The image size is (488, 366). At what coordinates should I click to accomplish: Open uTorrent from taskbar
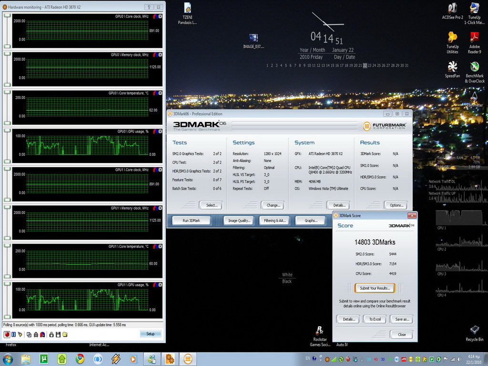point(44,359)
